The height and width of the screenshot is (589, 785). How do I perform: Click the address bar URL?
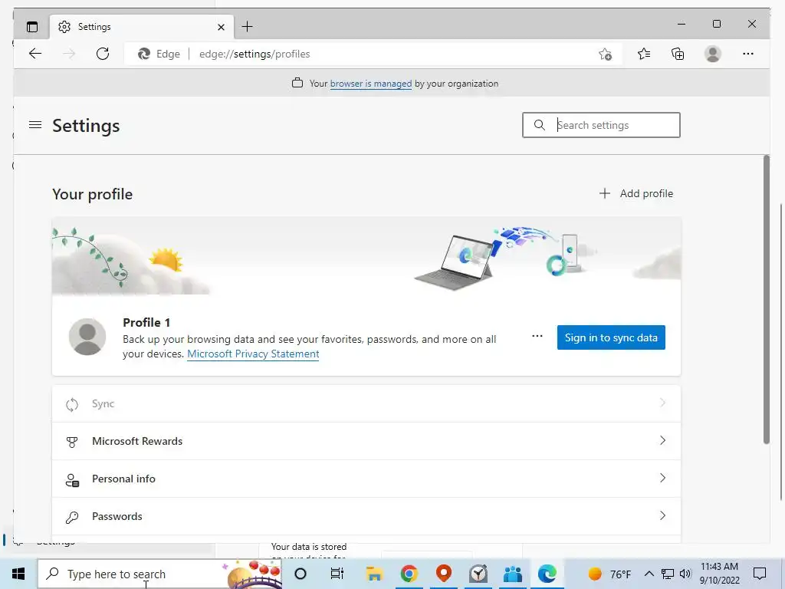(x=255, y=54)
